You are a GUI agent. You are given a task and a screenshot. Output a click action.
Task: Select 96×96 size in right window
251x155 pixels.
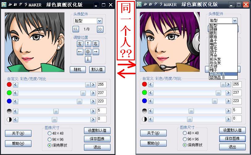[191, 139]
